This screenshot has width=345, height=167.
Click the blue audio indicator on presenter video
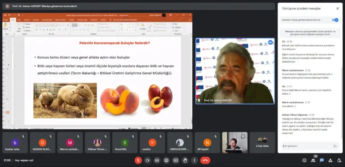pos(270,42)
